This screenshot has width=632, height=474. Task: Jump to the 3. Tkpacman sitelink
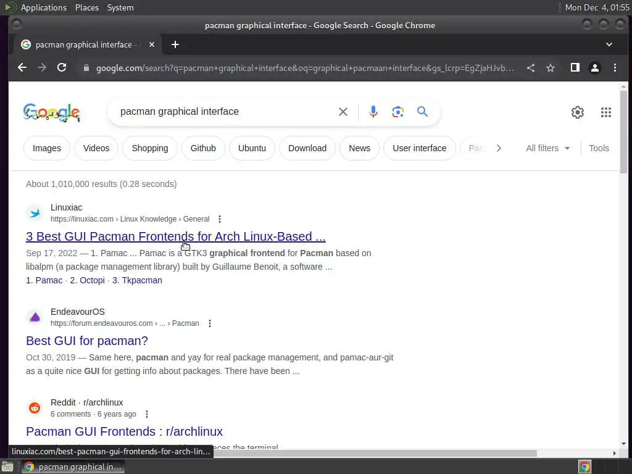click(x=137, y=281)
